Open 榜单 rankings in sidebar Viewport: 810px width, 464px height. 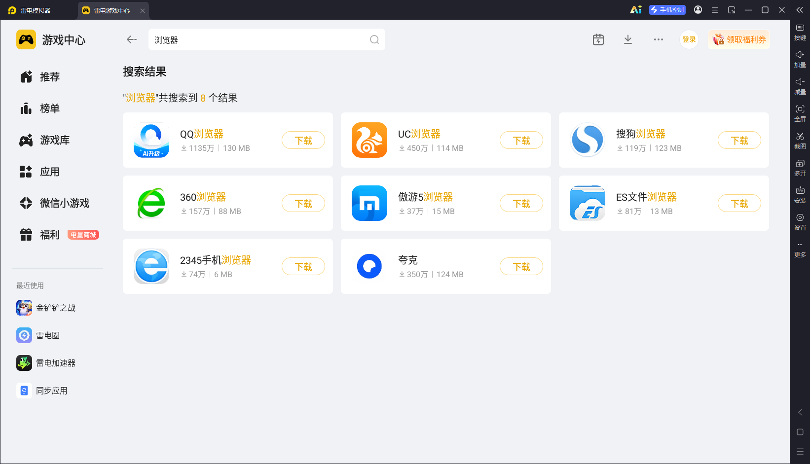point(40,108)
